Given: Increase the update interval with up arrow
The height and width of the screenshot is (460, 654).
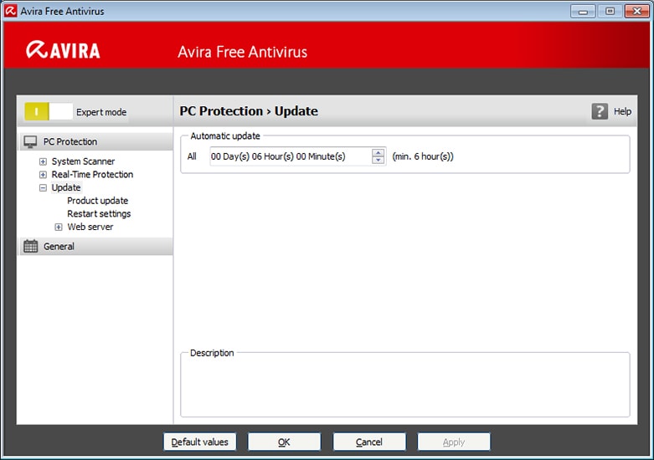Looking at the screenshot, I should click(378, 152).
